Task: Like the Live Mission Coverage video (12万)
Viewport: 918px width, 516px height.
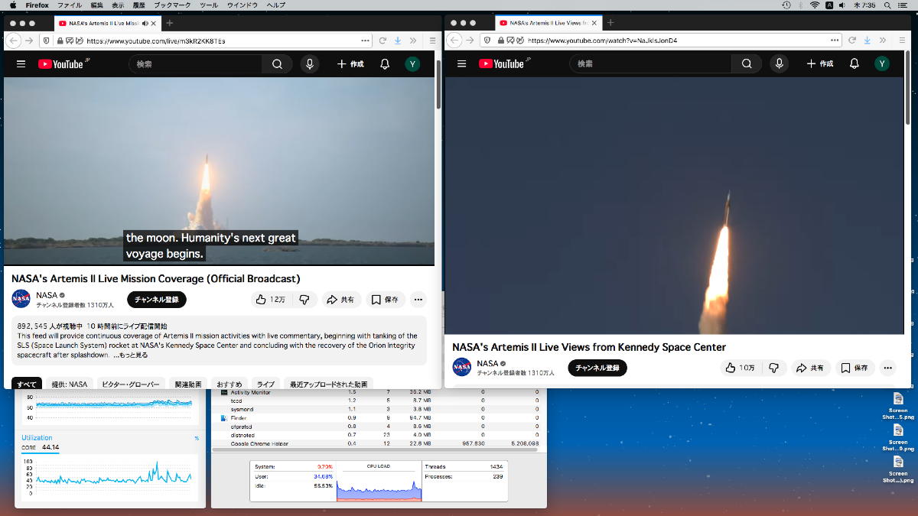Action: tap(271, 300)
